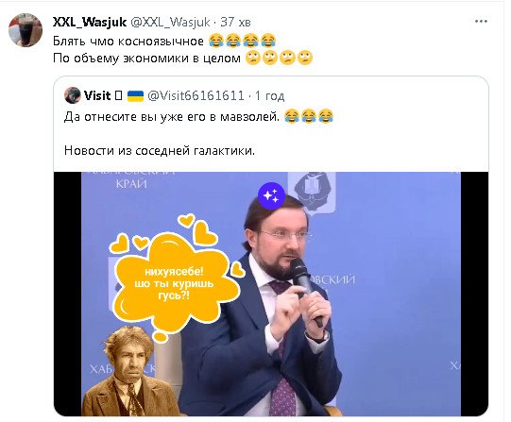Click the XXL_Wasjuk display name
The width and height of the screenshot is (511, 422).
[90, 22]
